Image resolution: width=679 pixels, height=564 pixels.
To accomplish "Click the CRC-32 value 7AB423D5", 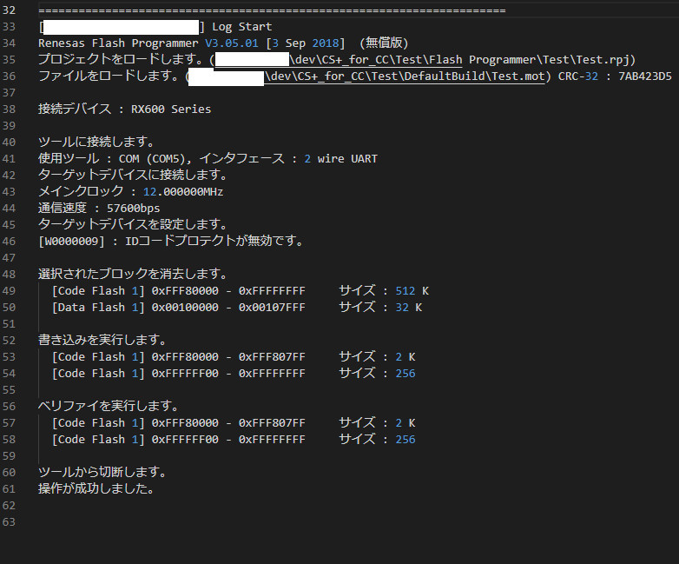I will (645, 76).
